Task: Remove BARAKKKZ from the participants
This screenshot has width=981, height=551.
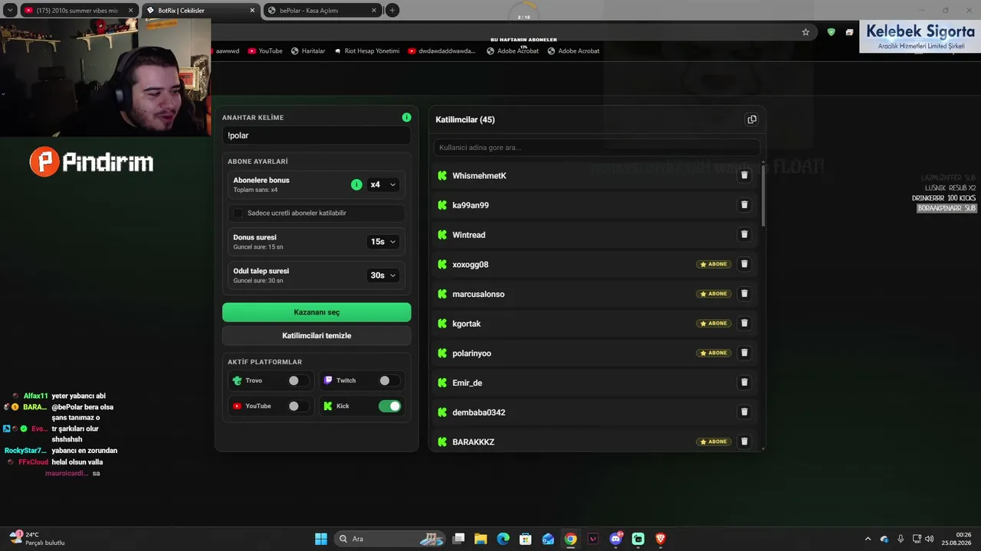Action: 743,442
